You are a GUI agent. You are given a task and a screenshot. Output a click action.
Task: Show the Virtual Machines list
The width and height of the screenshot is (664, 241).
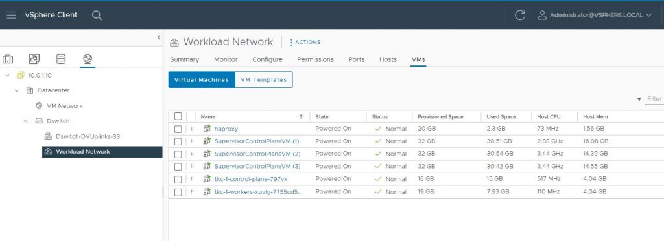(x=202, y=79)
